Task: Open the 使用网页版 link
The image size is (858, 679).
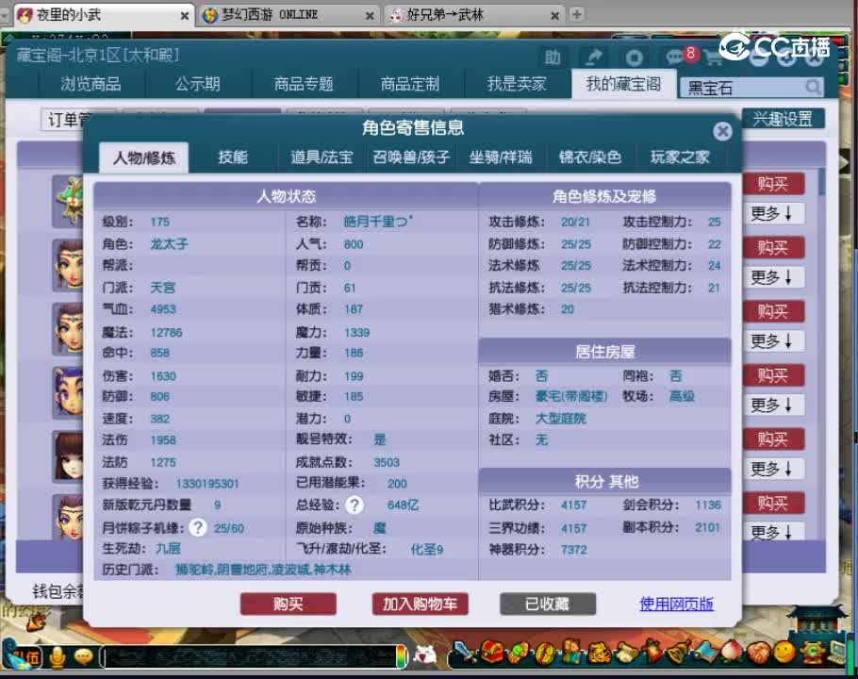Action: 677,604
